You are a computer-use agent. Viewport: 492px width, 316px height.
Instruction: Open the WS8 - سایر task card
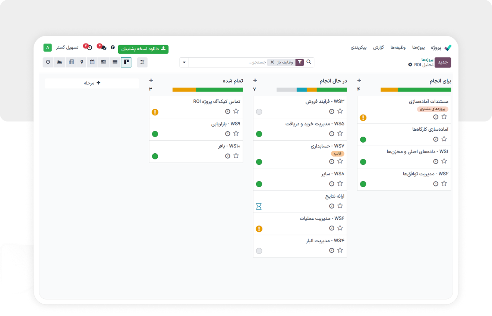click(x=300, y=179)
